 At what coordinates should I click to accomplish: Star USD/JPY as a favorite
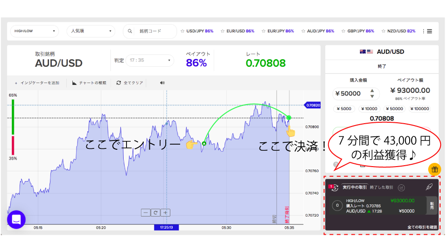182,31
